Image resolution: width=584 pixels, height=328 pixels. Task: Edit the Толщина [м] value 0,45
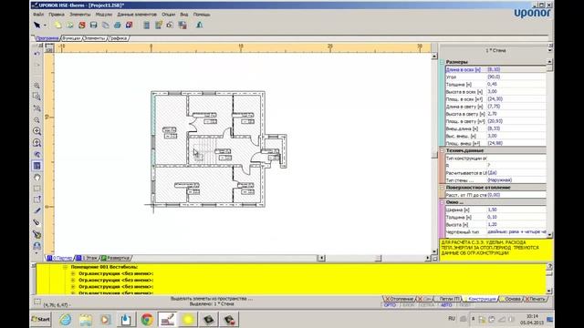click(516, 84)
